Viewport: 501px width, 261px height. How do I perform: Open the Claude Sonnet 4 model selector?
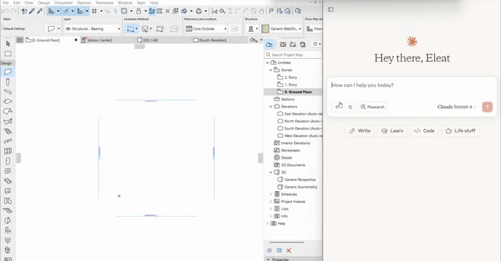(x=457, y=107)
